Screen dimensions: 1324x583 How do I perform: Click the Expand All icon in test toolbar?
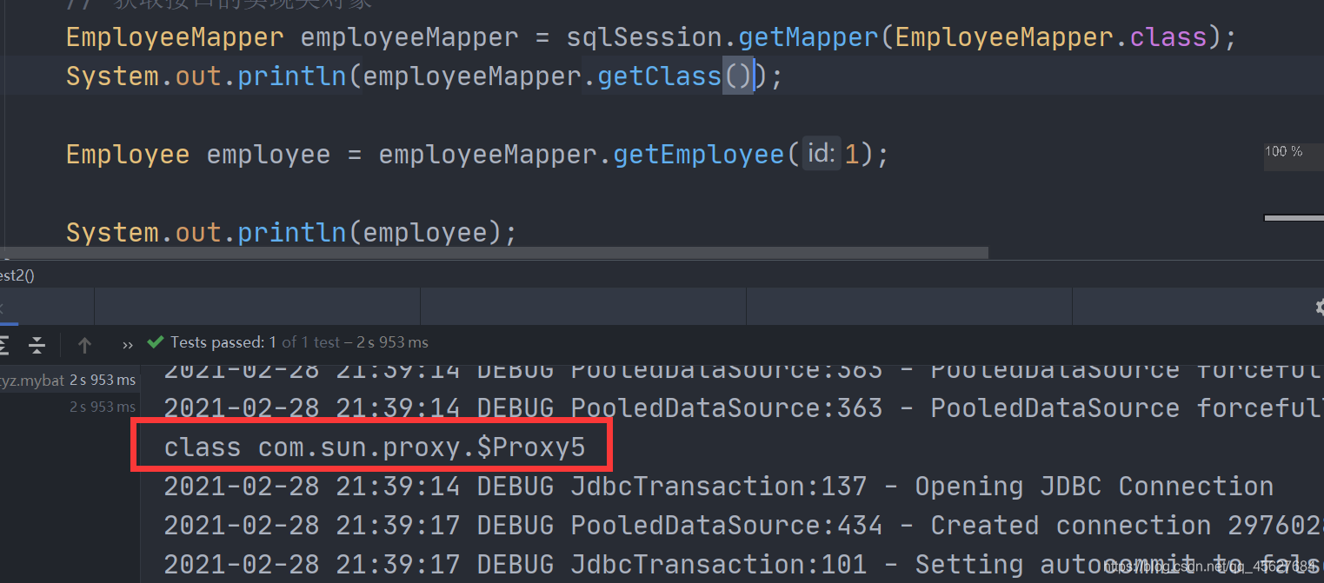click(4, 345)
